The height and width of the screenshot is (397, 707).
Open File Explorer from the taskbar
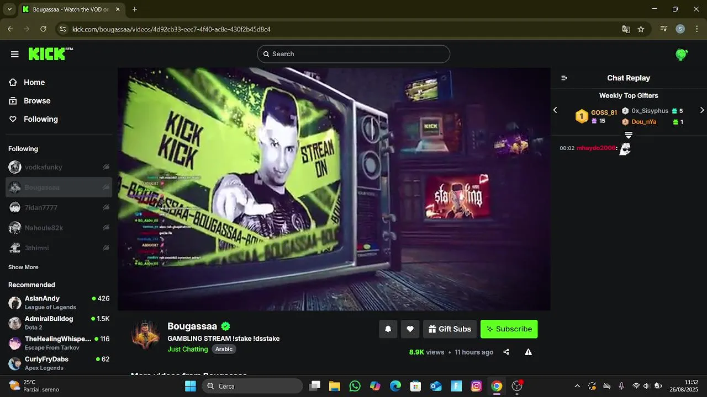tap(334, 386)
